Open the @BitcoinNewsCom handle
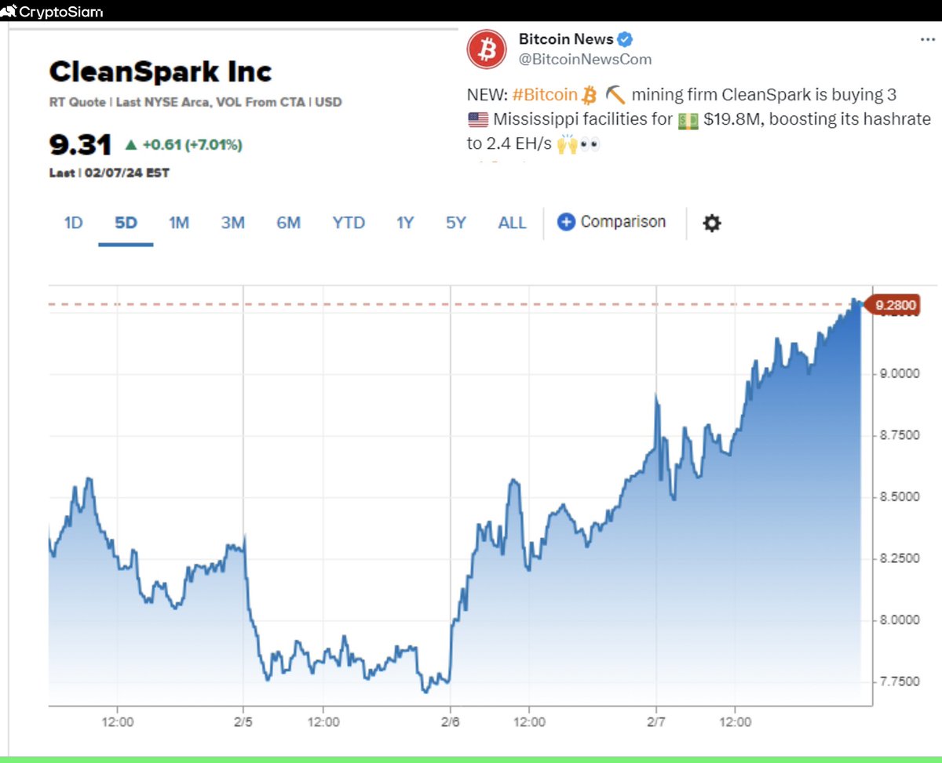942x763 pixels. tap(585, 59)
